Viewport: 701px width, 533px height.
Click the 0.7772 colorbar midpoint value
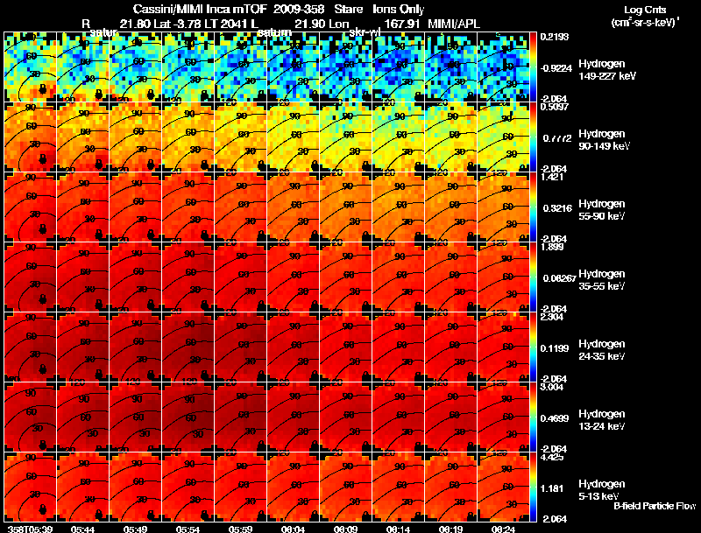coord(557,138)
